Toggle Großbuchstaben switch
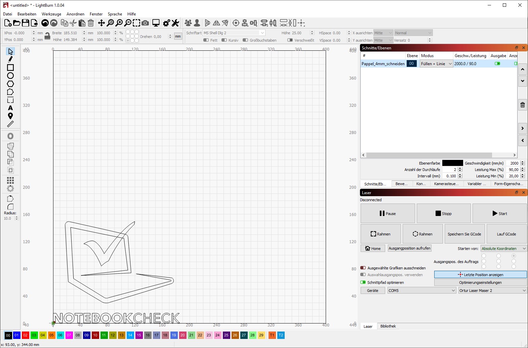The image size is (528, 348). pos(245,40)
